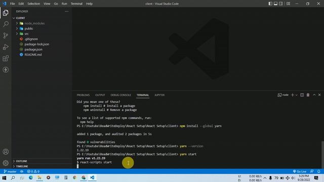This screenshot has height=182, width=324.
Task: Open Customize Layout icon
Action: pos(288,4)
